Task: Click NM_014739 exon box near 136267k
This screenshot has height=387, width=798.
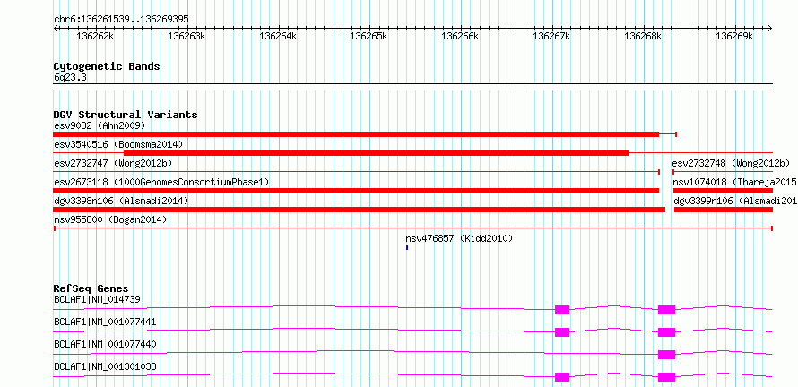Action: (562, 310)
